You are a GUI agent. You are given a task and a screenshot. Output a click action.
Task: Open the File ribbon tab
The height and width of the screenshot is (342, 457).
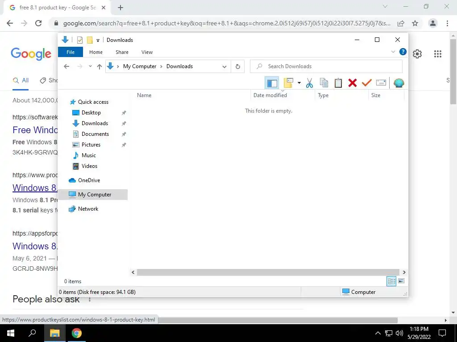pyautogui.click(x=71, y=52)
